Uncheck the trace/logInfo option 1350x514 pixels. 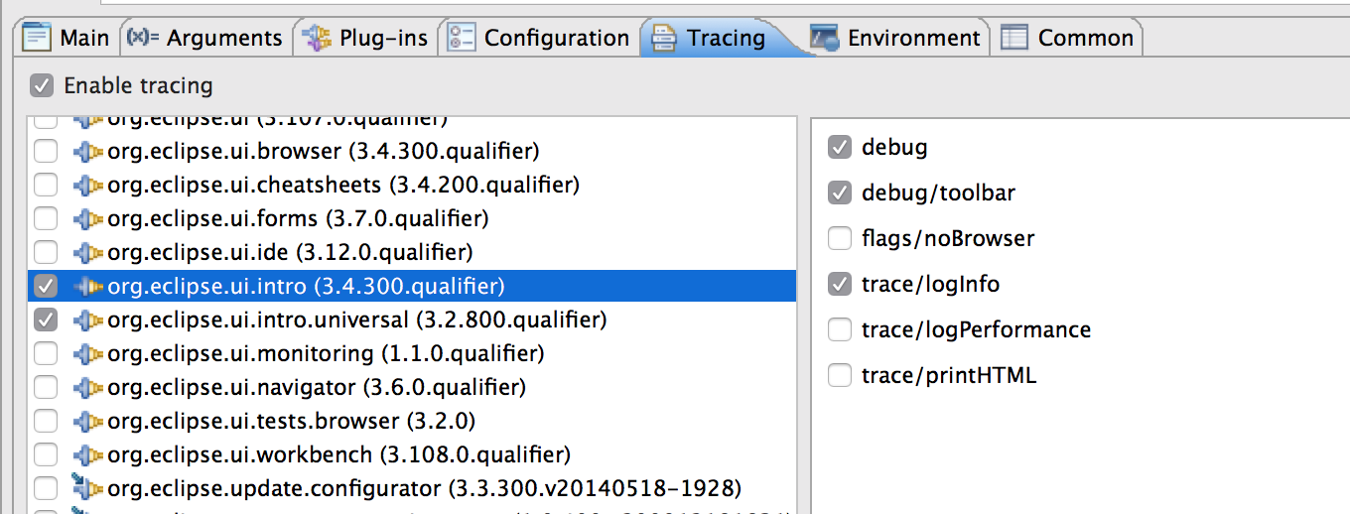pyautogui.click(x=840, y=285)
